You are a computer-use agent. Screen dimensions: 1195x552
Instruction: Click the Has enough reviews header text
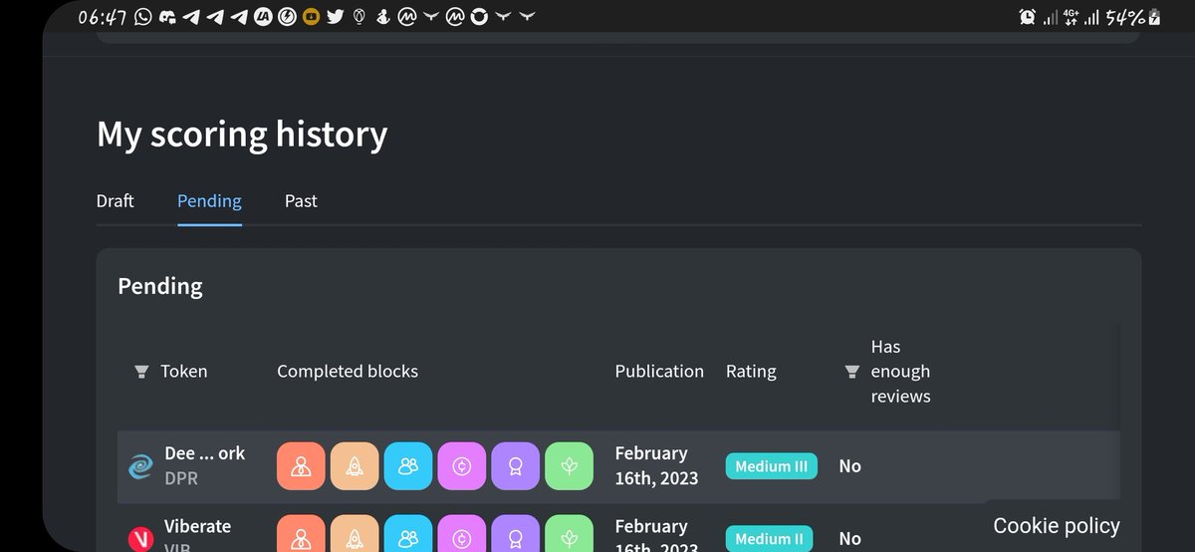click(900, 372)
